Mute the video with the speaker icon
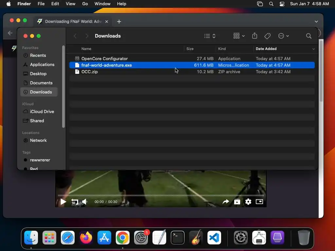This screenshot has width=335, height=251. click(x=85, y=202)
